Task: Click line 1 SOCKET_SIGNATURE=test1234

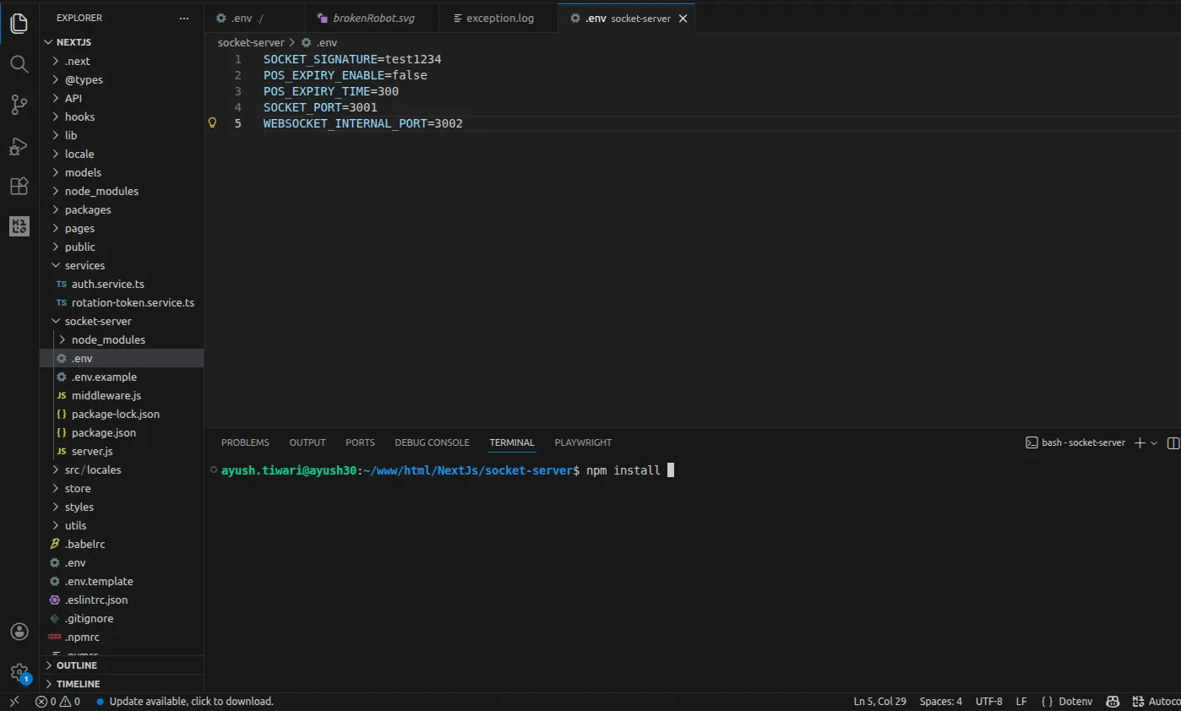Action: tap(352, 59)
